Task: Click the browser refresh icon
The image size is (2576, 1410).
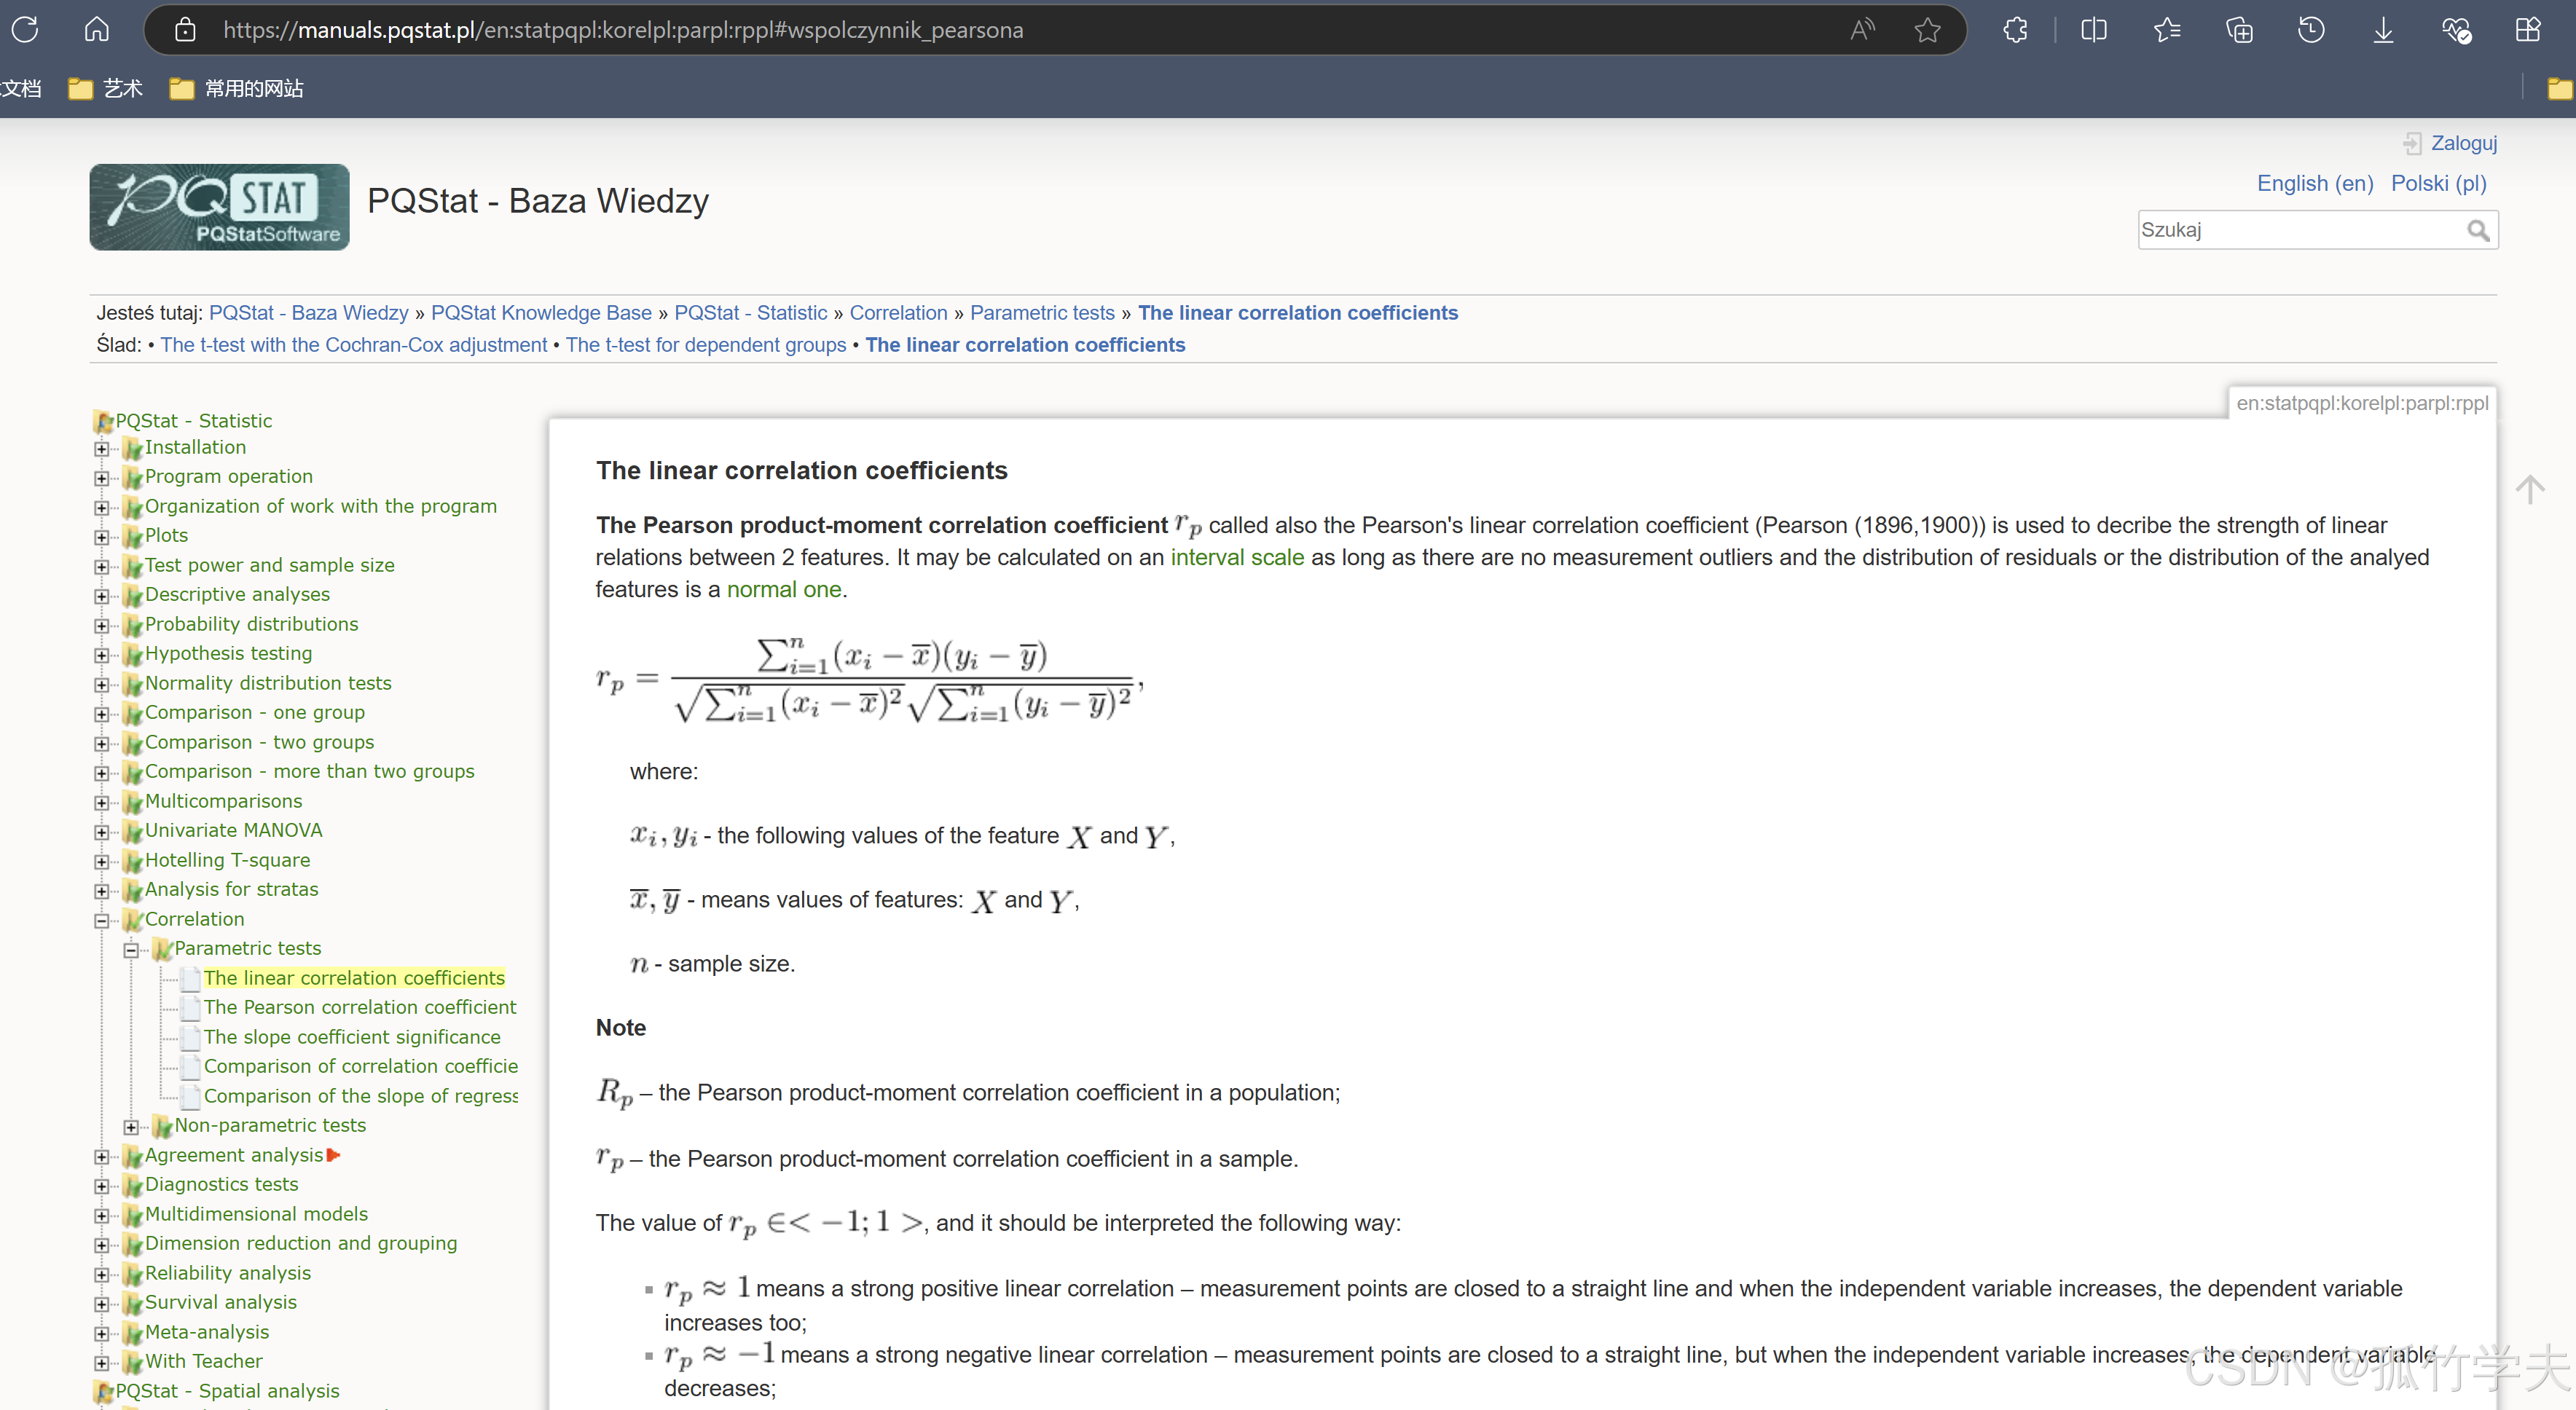Action: (x=25, y=30)
